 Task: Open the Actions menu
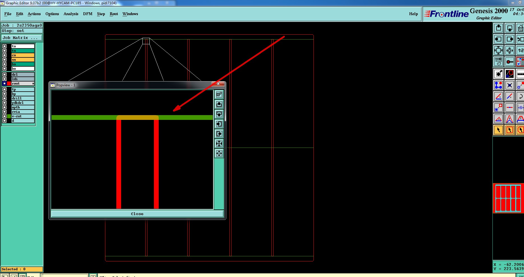pos(34,14)
